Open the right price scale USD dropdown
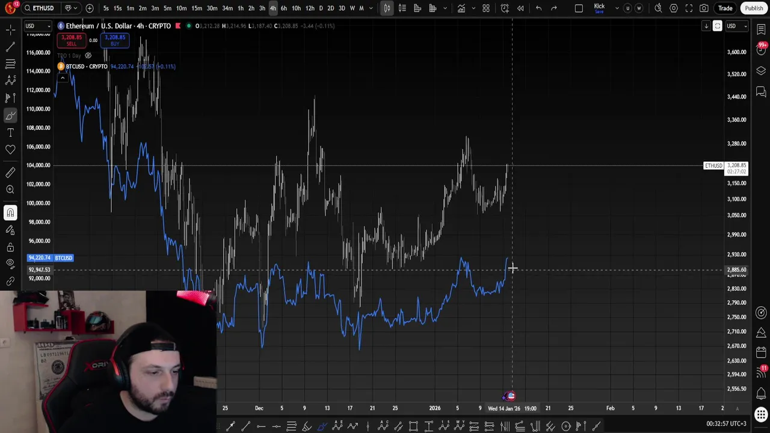Screen dimensions: 770x433 click(737, 26)
